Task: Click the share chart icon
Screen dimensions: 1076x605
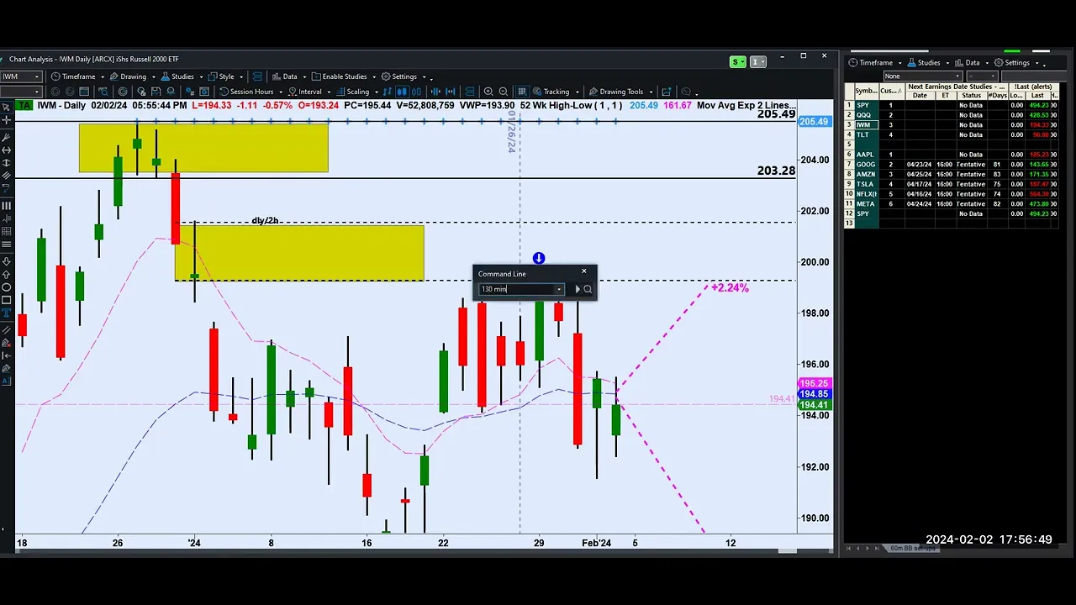Action: 667,92
